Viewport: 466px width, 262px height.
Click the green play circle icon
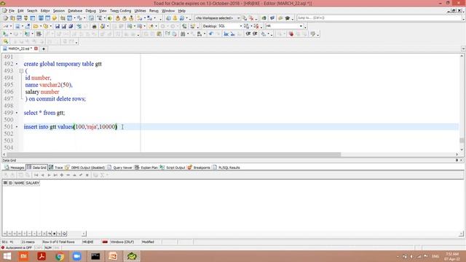110,18
